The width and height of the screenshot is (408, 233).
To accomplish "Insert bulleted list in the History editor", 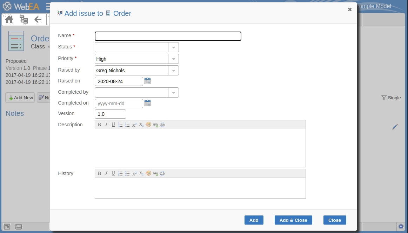I will 127,173.
